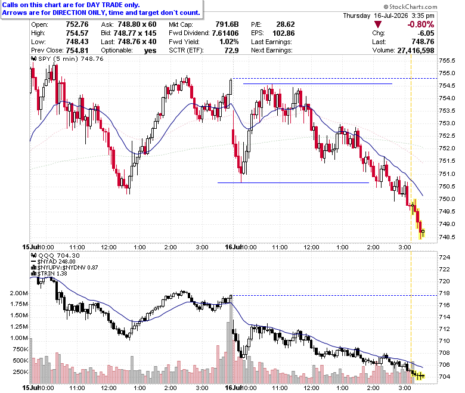Select the SCTR (ETF) value 72.9
465x393 pixels.
(232, 50)
